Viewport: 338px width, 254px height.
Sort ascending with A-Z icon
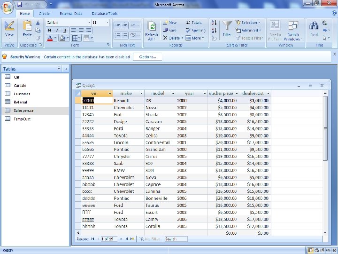(x=214, y=23)
